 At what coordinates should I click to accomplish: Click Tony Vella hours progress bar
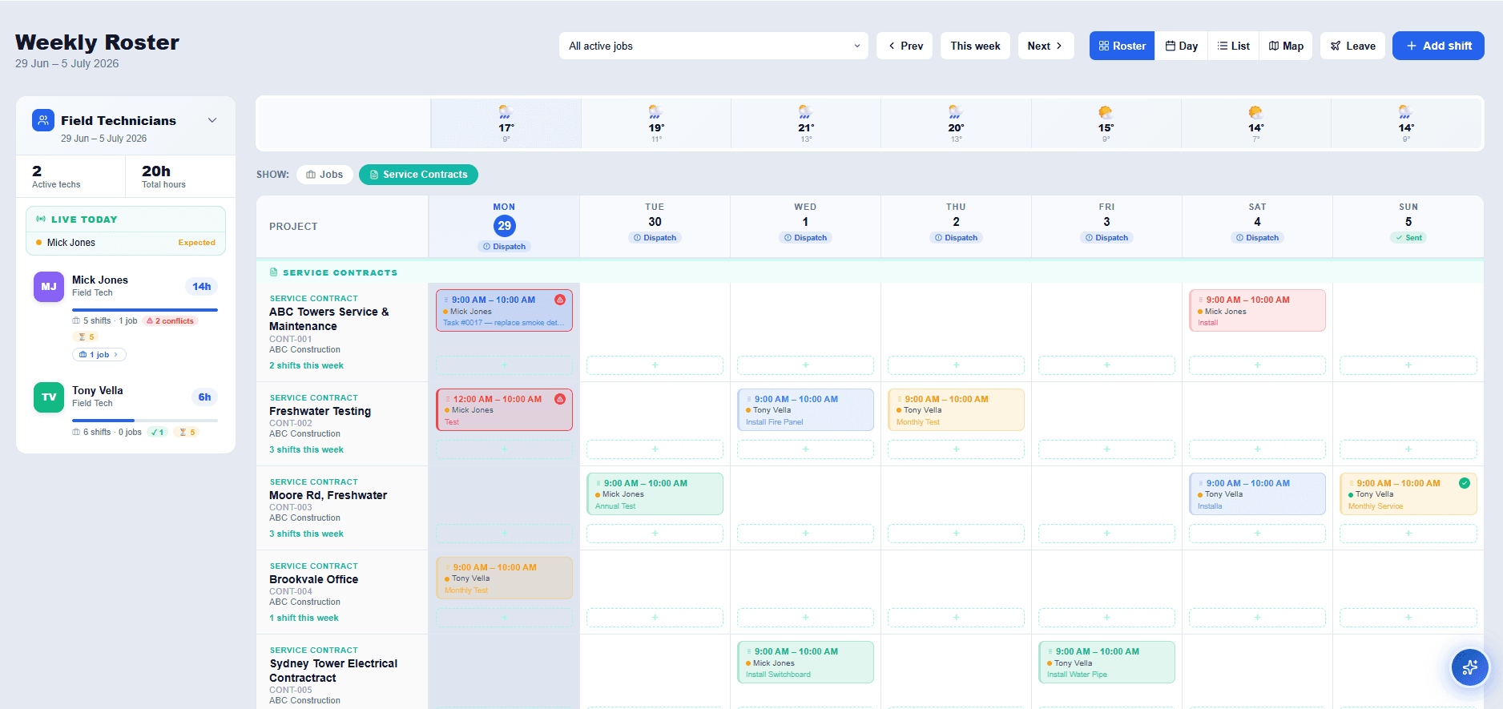coord(145,421)
